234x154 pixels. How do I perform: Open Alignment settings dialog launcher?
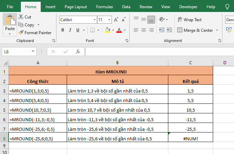click(x=220, y=41)
